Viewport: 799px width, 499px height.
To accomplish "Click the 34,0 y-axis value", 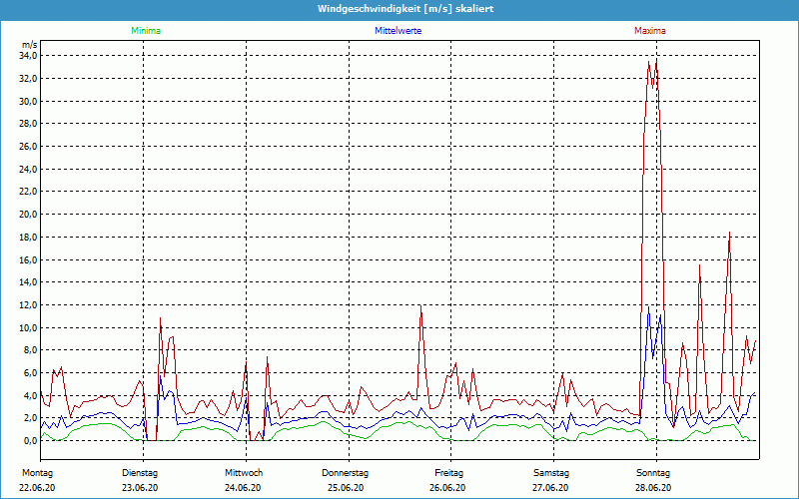I will click(x=29, y=56).
